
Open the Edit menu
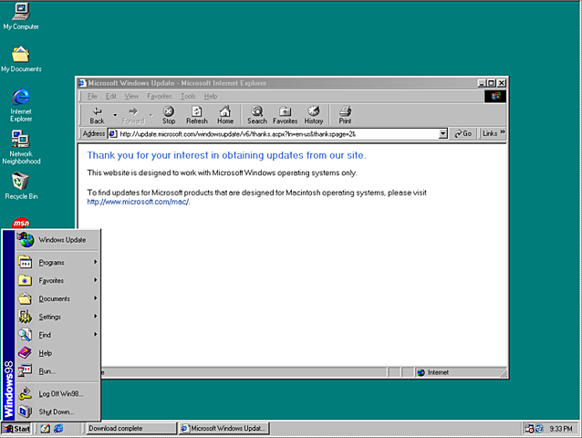110,96
